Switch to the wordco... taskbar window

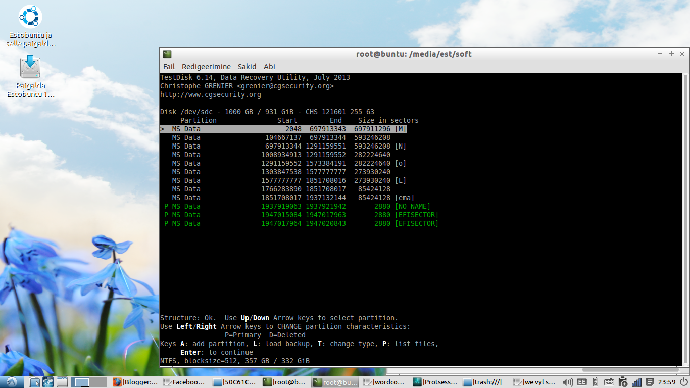pyautogui.click(x=385, y=382)
